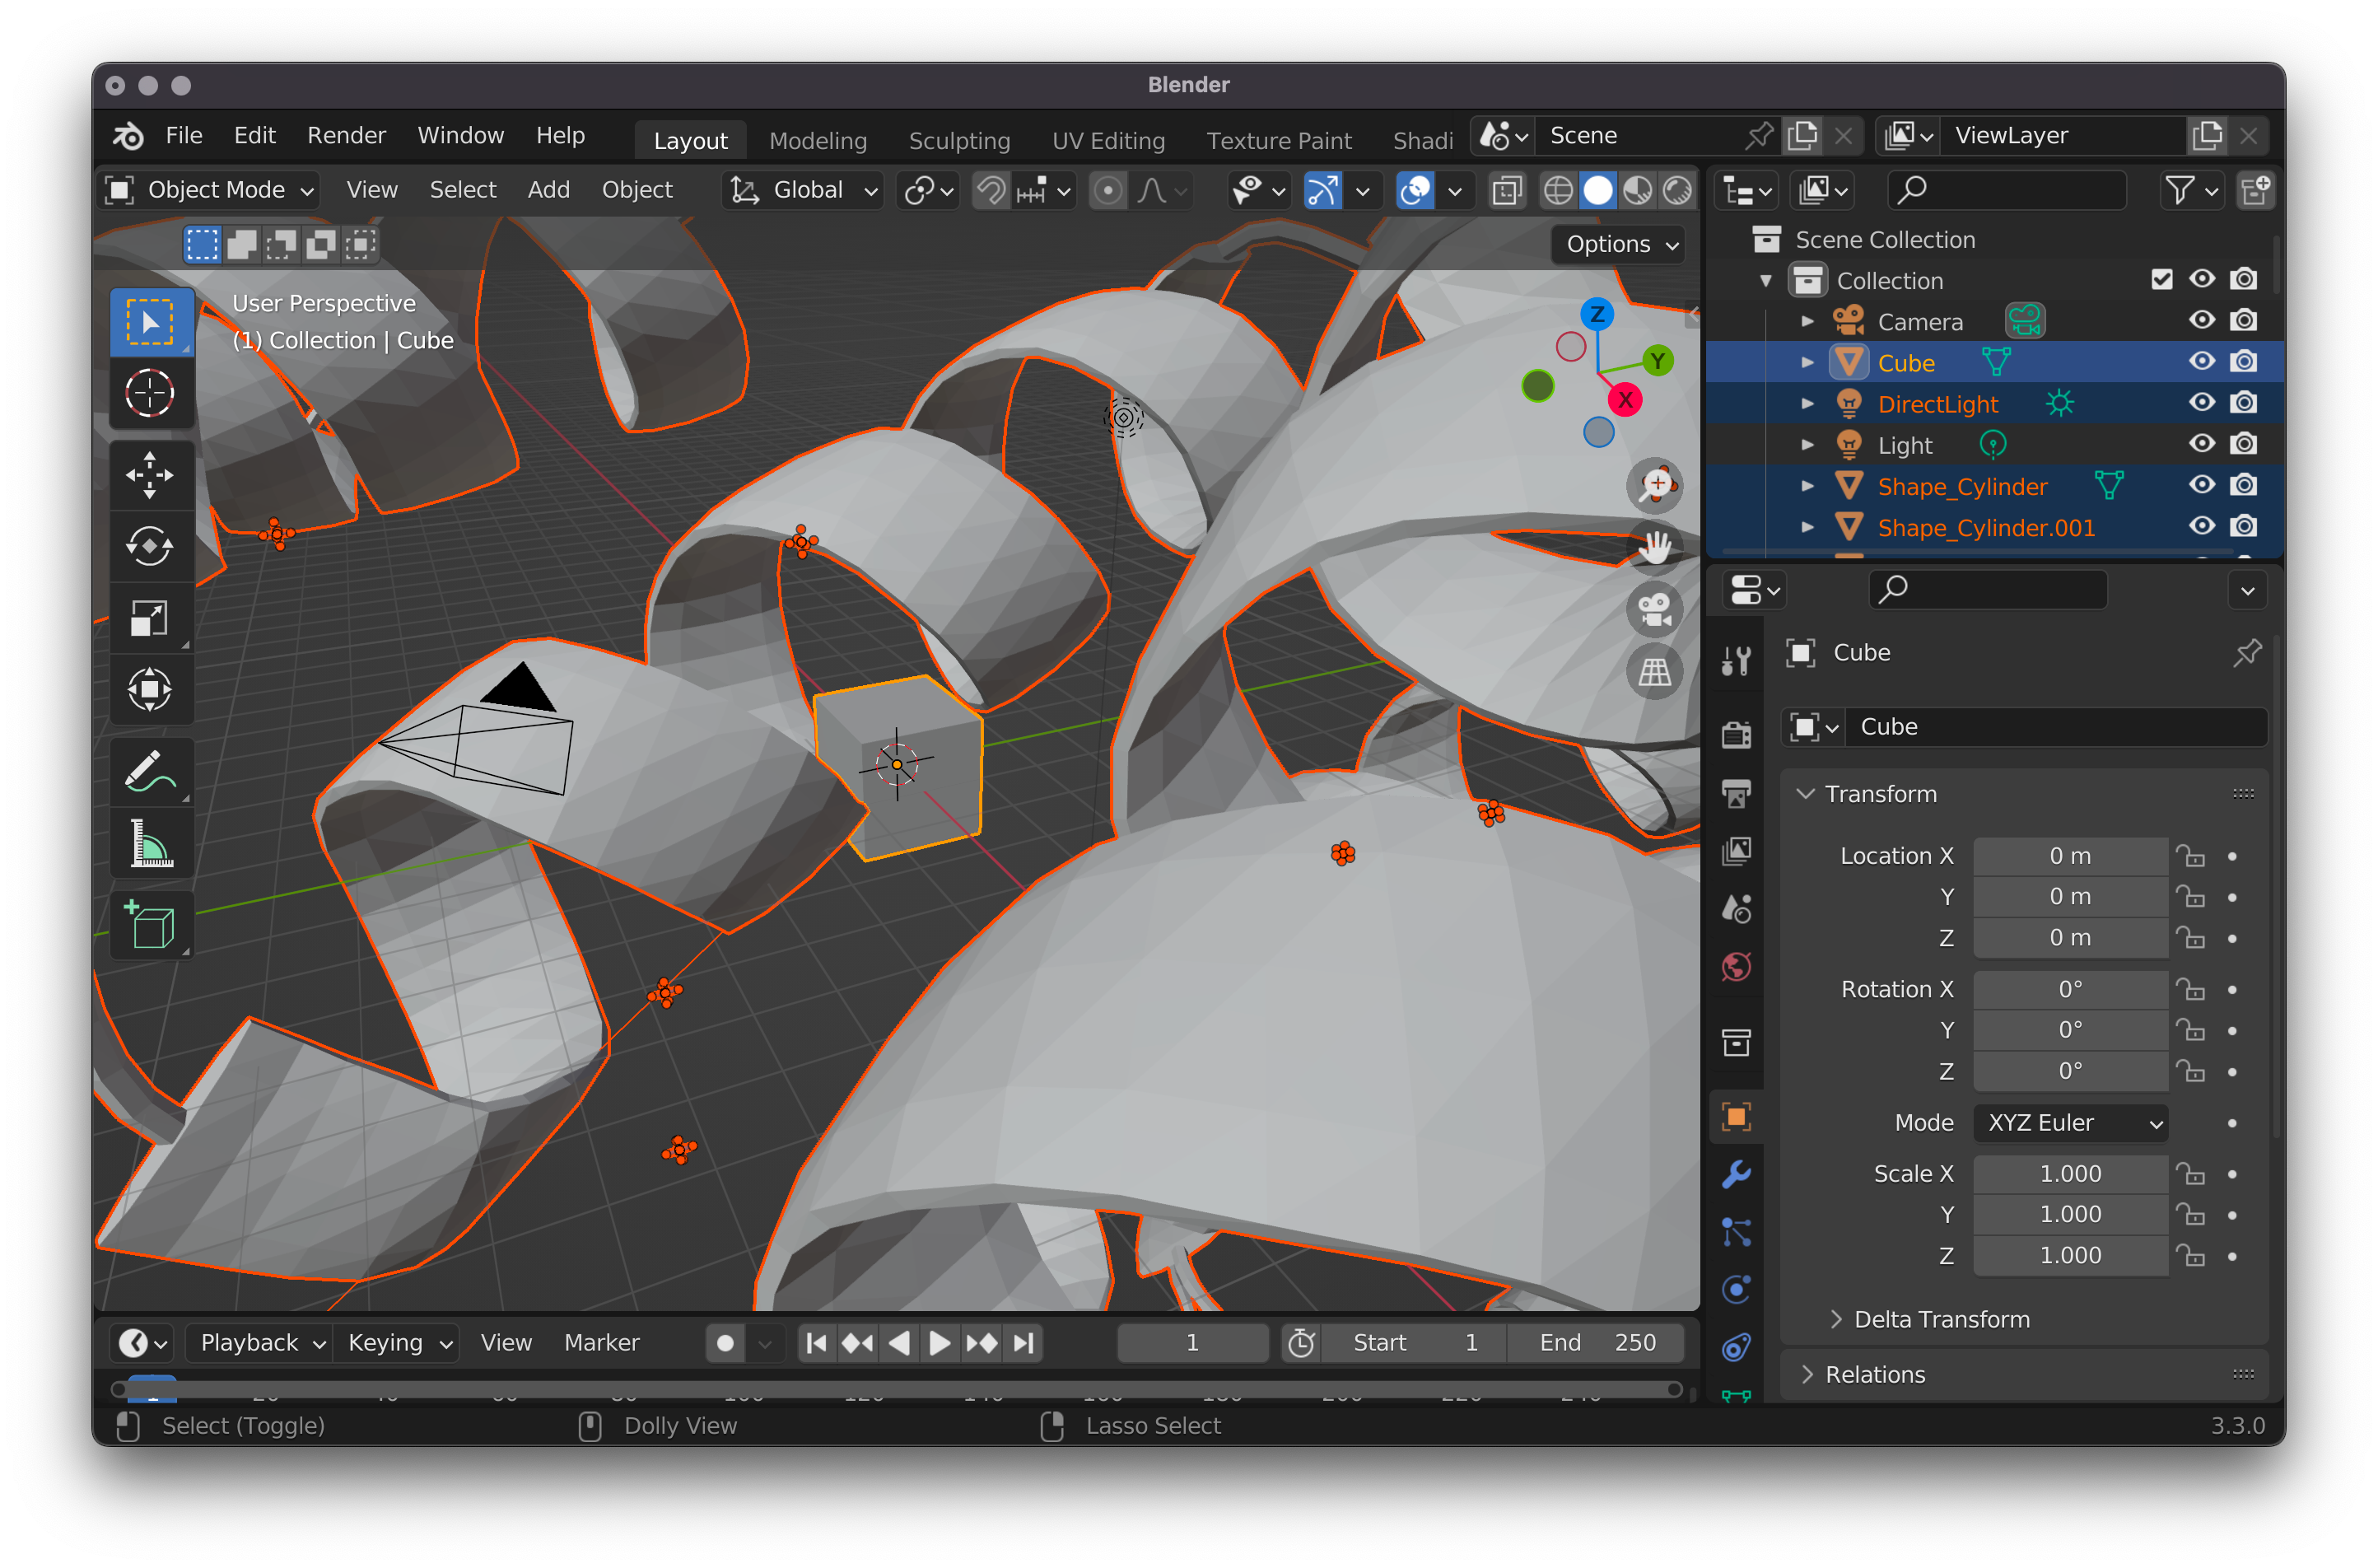The width and height of the screenshot is (2378, 1568).
Task: Click the Location X value field
Action: tap(2069, 856)
